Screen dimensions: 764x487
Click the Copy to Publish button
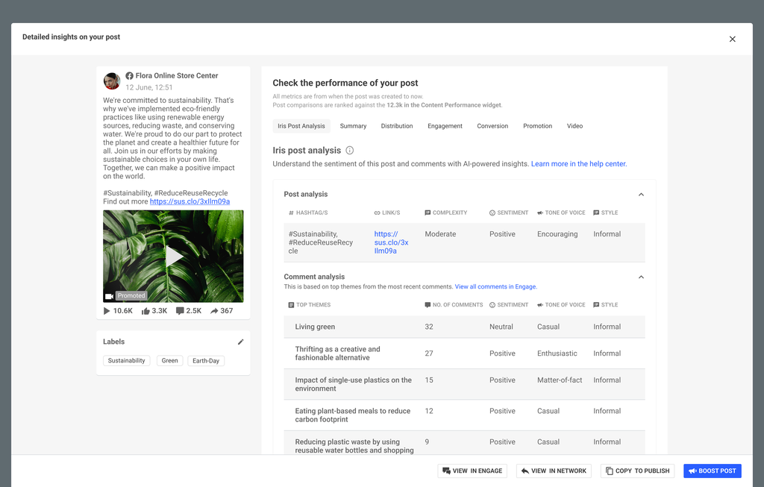[637, 471]
